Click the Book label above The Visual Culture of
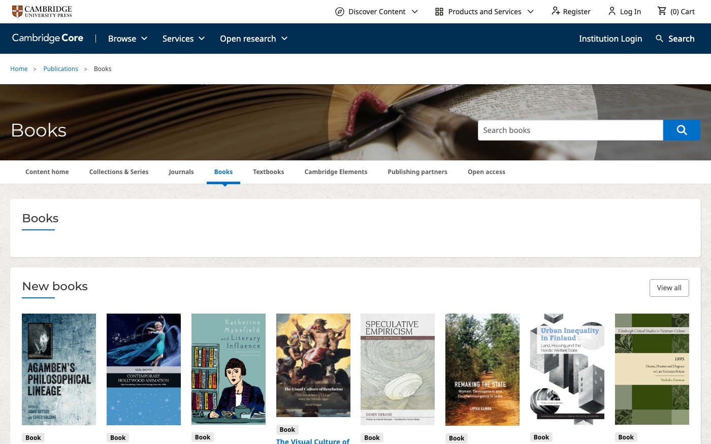711x444 pixels. pos(287,430)
